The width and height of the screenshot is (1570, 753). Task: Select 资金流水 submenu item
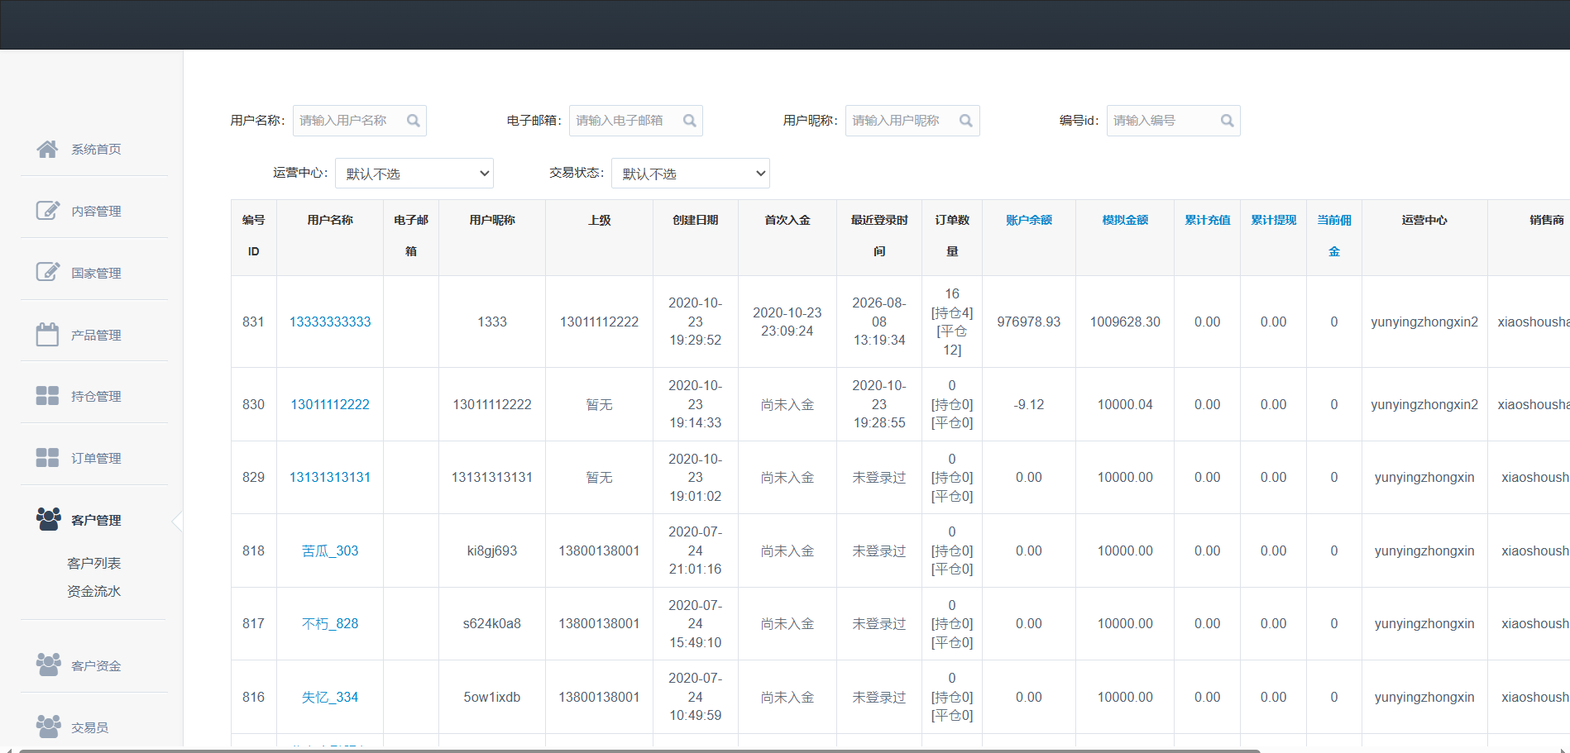[x=93, y=591]
